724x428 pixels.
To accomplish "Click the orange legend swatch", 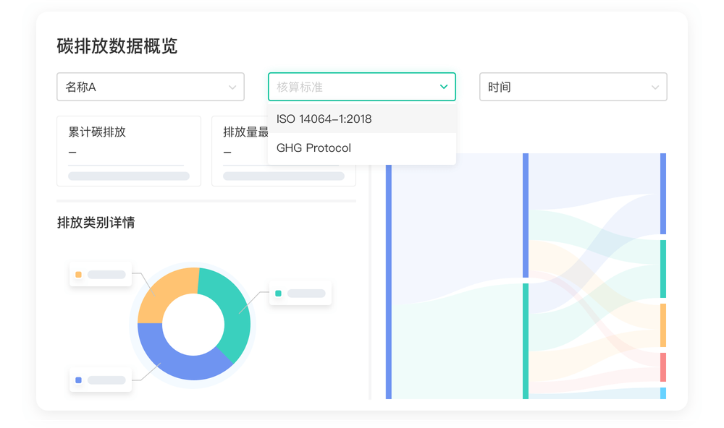I will (x=78, y=275).
